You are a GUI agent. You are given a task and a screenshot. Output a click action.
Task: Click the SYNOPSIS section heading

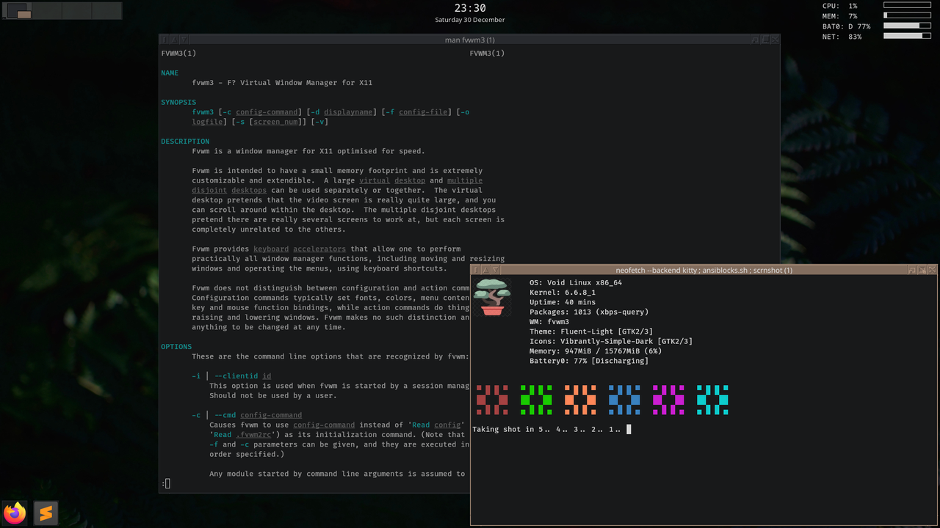tap(178, 102)
